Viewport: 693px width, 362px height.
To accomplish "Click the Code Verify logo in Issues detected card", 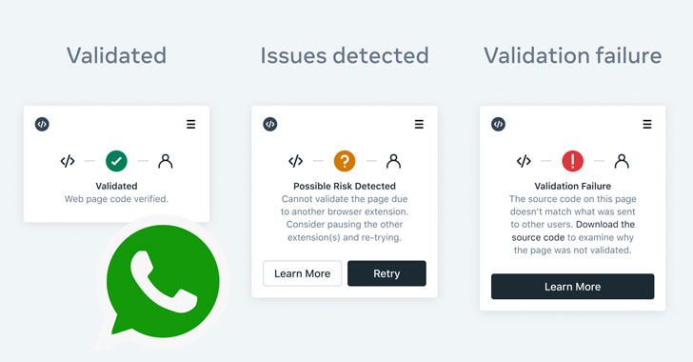I will pyautogui.click(x=270, y=125).
